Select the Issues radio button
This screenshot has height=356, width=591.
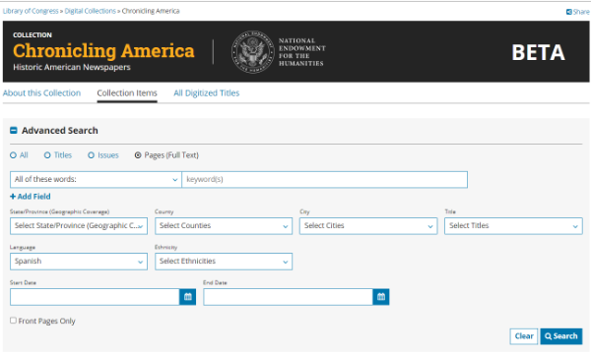point(92,155)
